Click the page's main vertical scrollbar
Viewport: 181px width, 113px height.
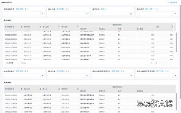point(180,52)
